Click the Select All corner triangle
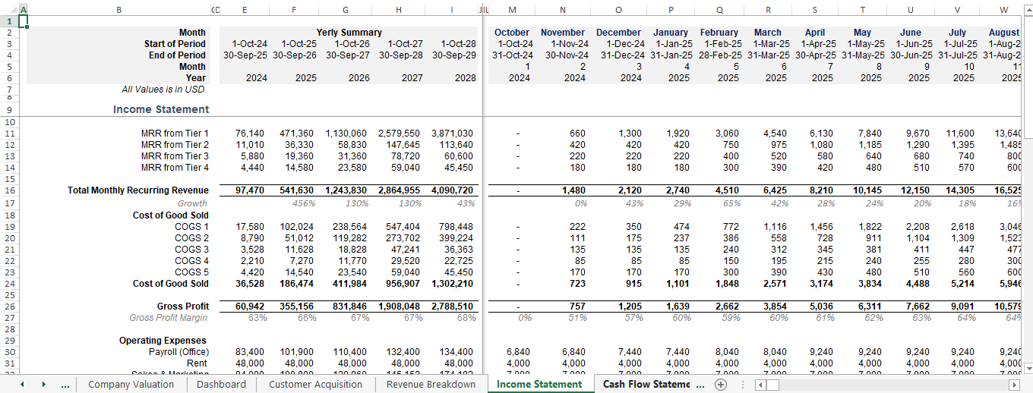 pos(6,9)
